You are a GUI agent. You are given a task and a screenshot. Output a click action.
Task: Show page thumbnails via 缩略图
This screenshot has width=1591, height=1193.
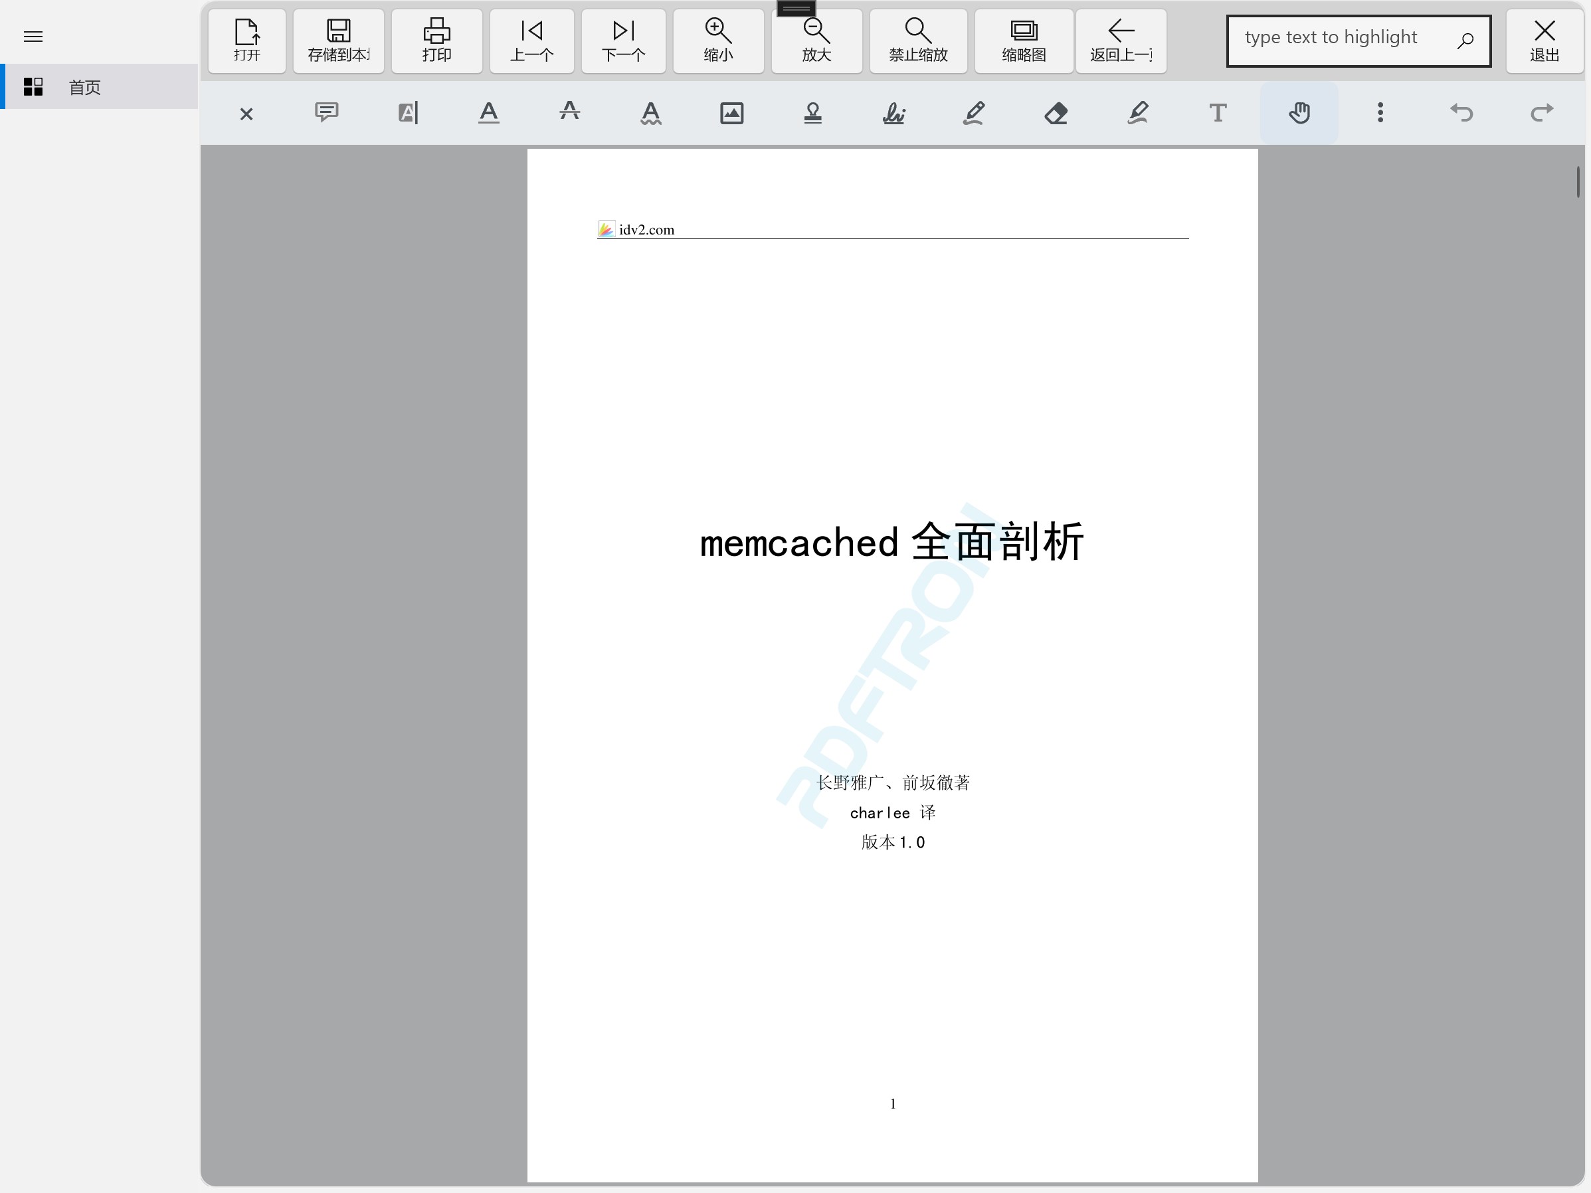(1023, 41)
